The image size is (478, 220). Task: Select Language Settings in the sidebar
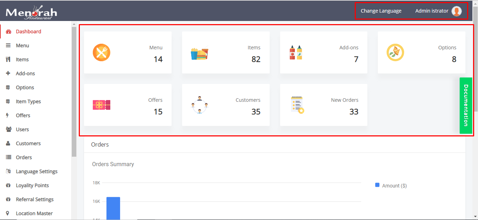36,171
